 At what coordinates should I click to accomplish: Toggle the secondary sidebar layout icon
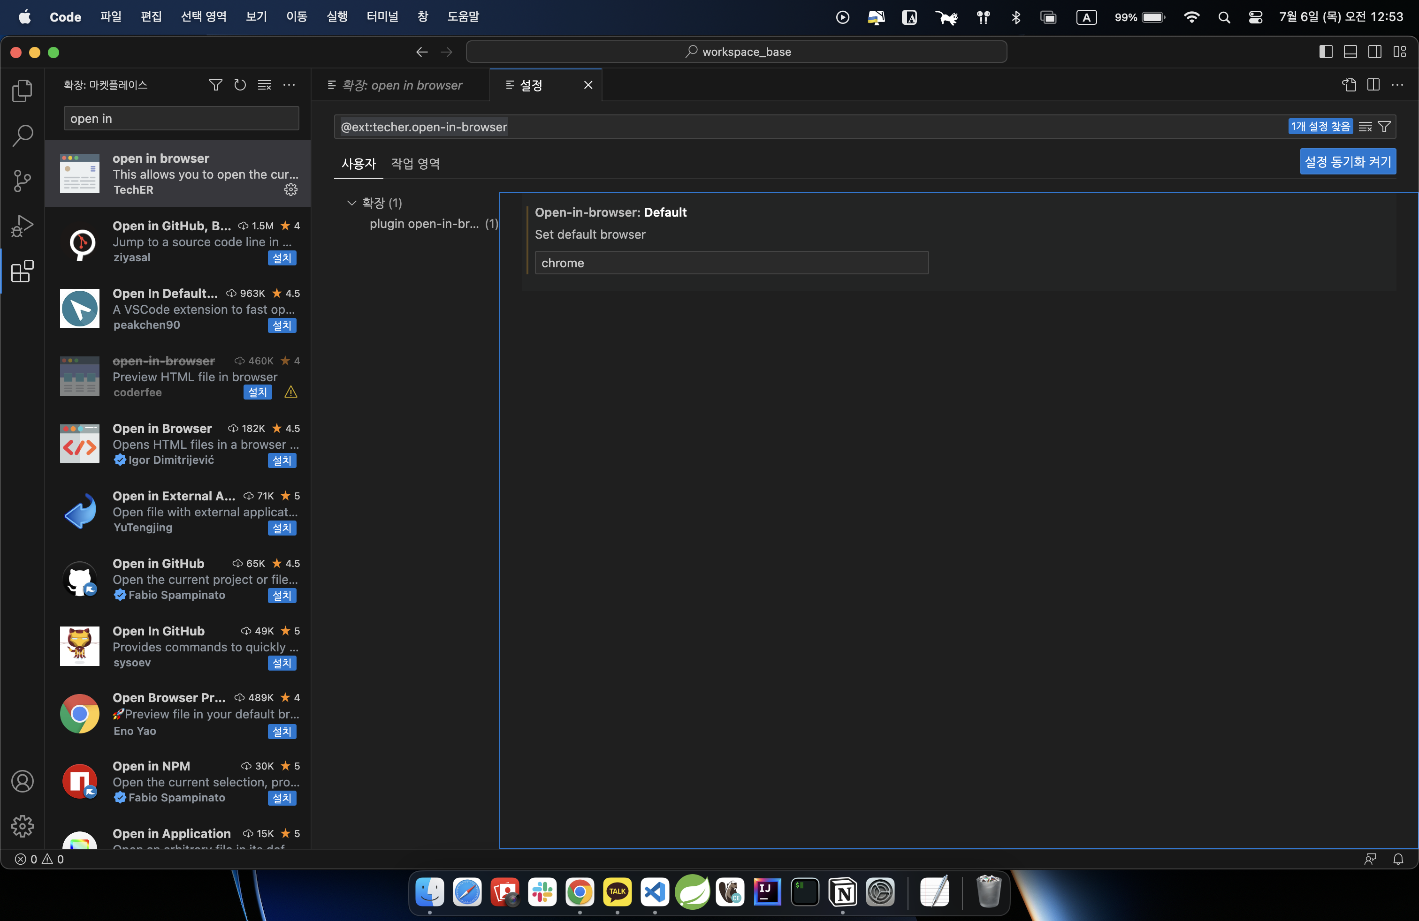(x=1374, y=52)
